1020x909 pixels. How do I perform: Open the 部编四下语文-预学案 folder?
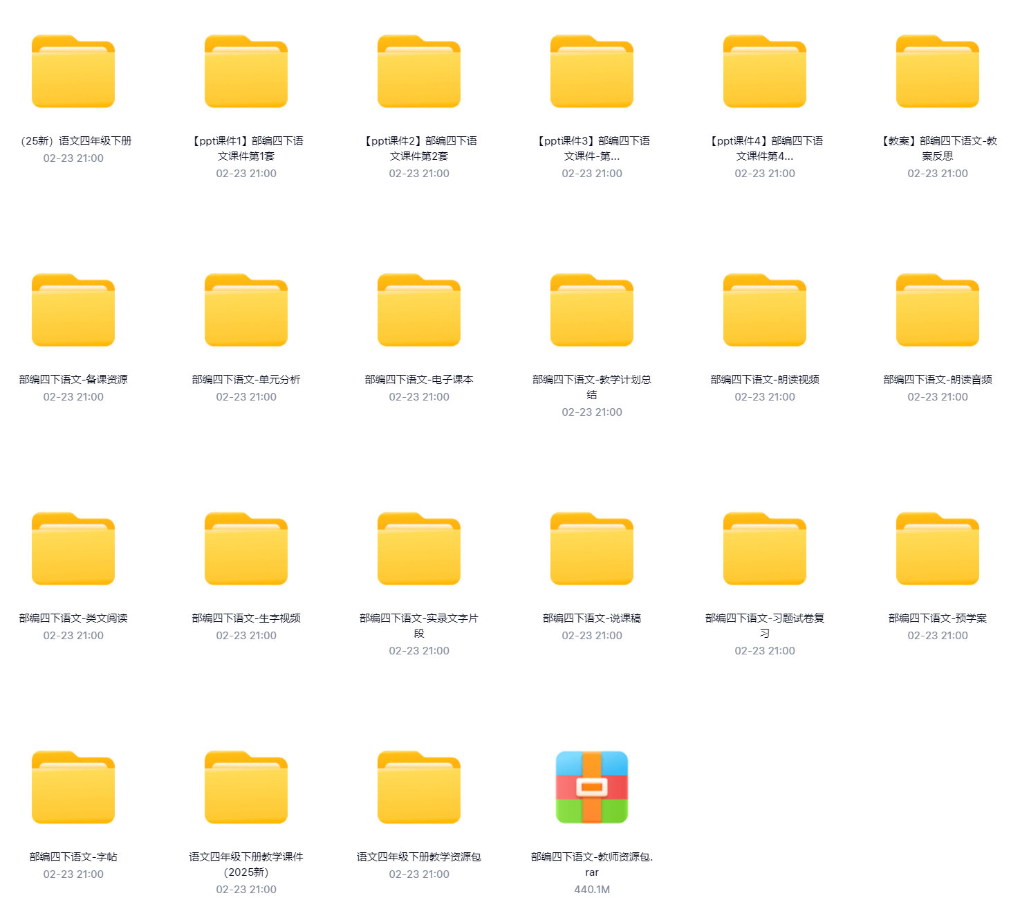938,549
